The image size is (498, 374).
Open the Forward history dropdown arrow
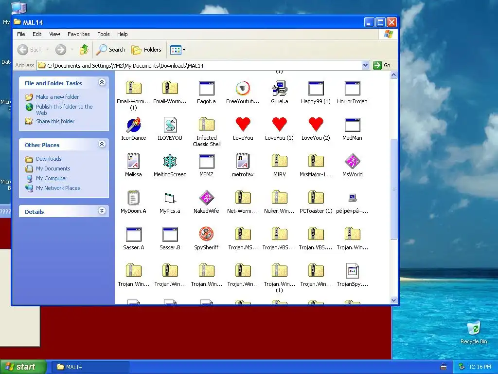point(72,50)
